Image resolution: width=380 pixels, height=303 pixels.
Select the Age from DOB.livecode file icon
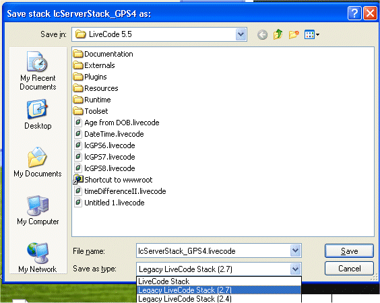tap(78, 122)
